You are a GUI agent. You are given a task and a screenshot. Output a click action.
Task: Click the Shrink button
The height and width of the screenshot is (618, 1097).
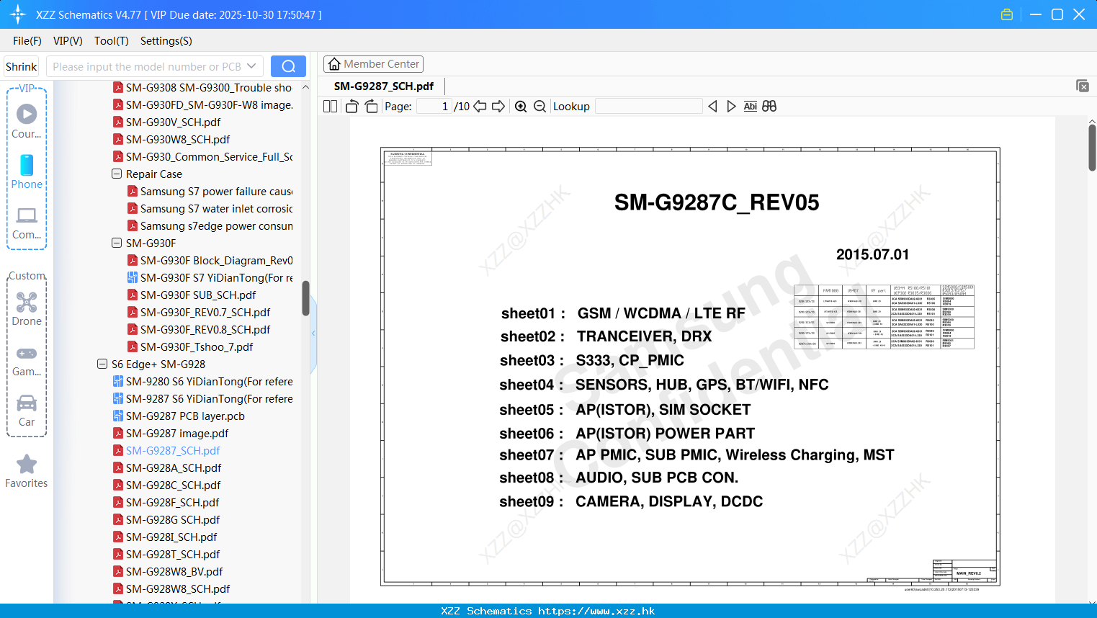pyautogui.click(x=21, y=66)
